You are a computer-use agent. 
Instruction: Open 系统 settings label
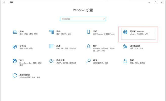coord(21,31)
